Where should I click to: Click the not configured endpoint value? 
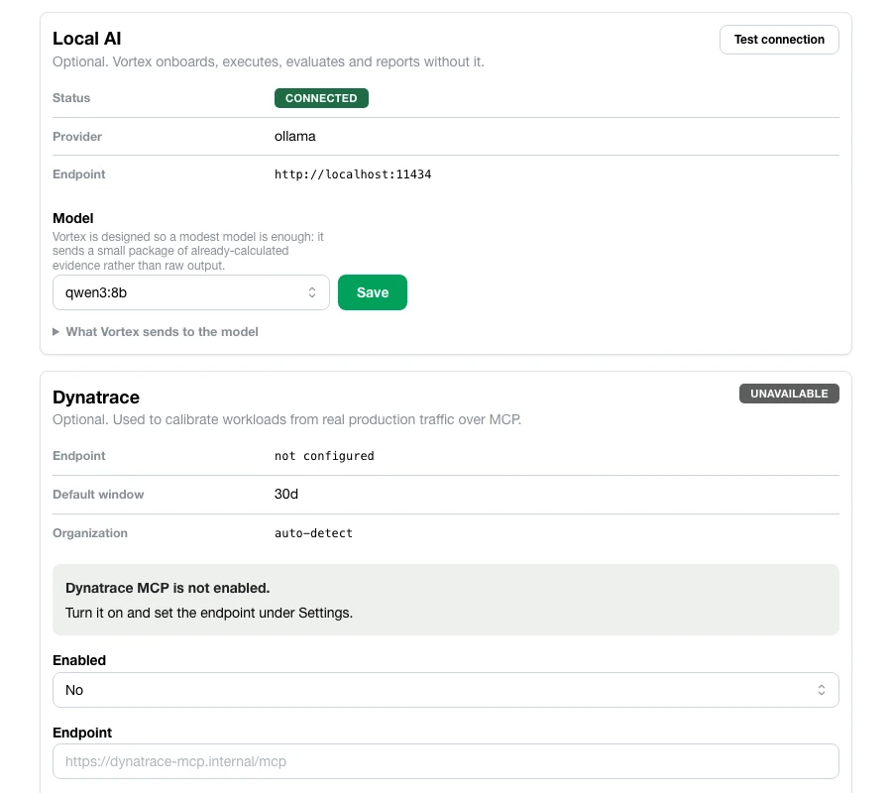point(324,456)
